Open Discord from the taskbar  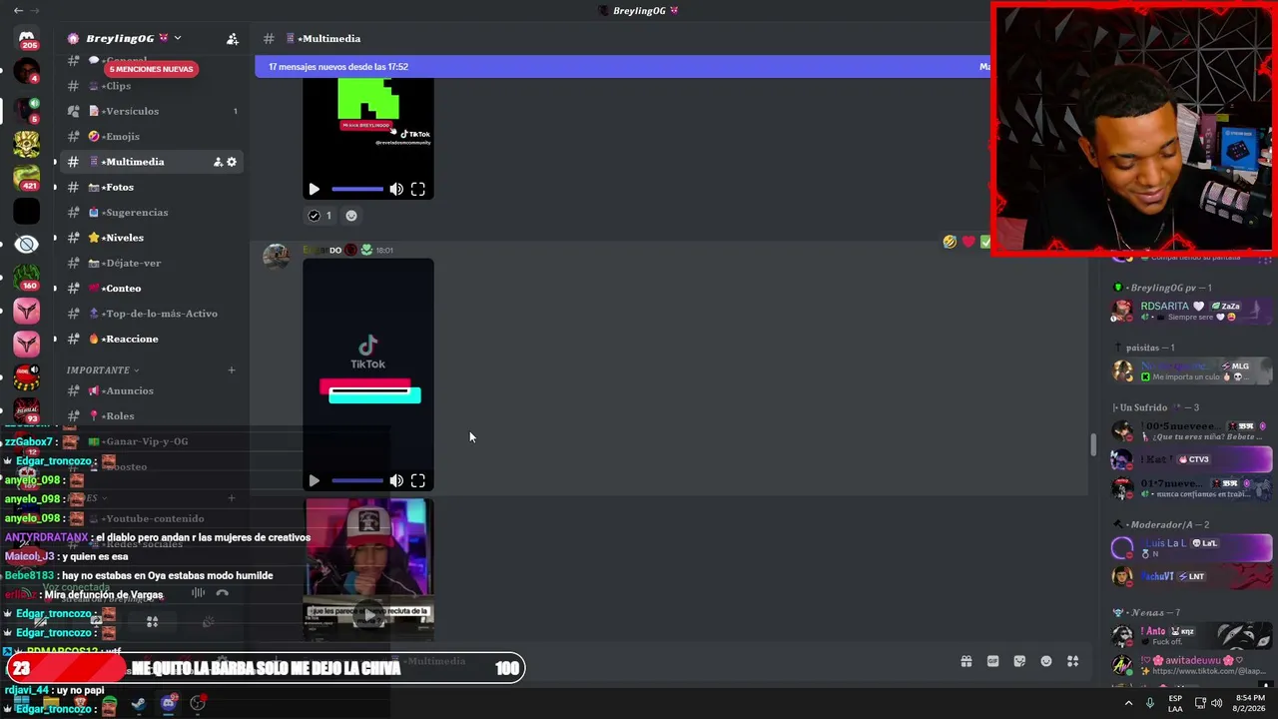click(x=168, y=704)
